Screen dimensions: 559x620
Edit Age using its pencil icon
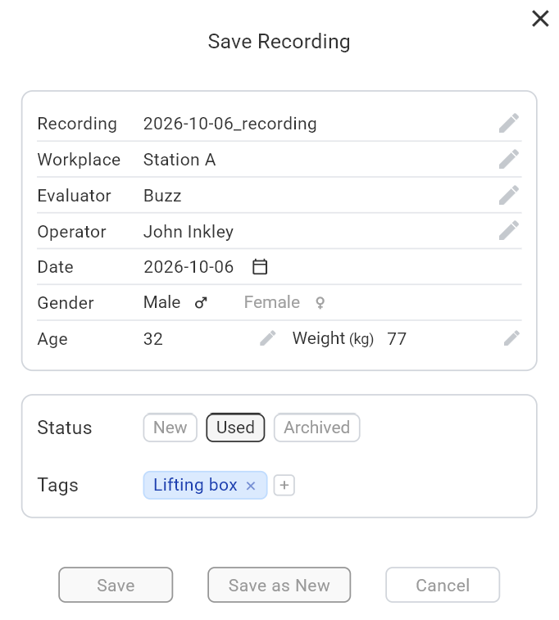pos(268,338)
